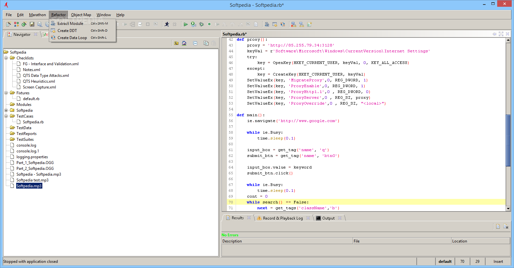Viewport: 514px width, 268px height.
Task: Click the running man record icon
Action: click(x=167, y=24)
